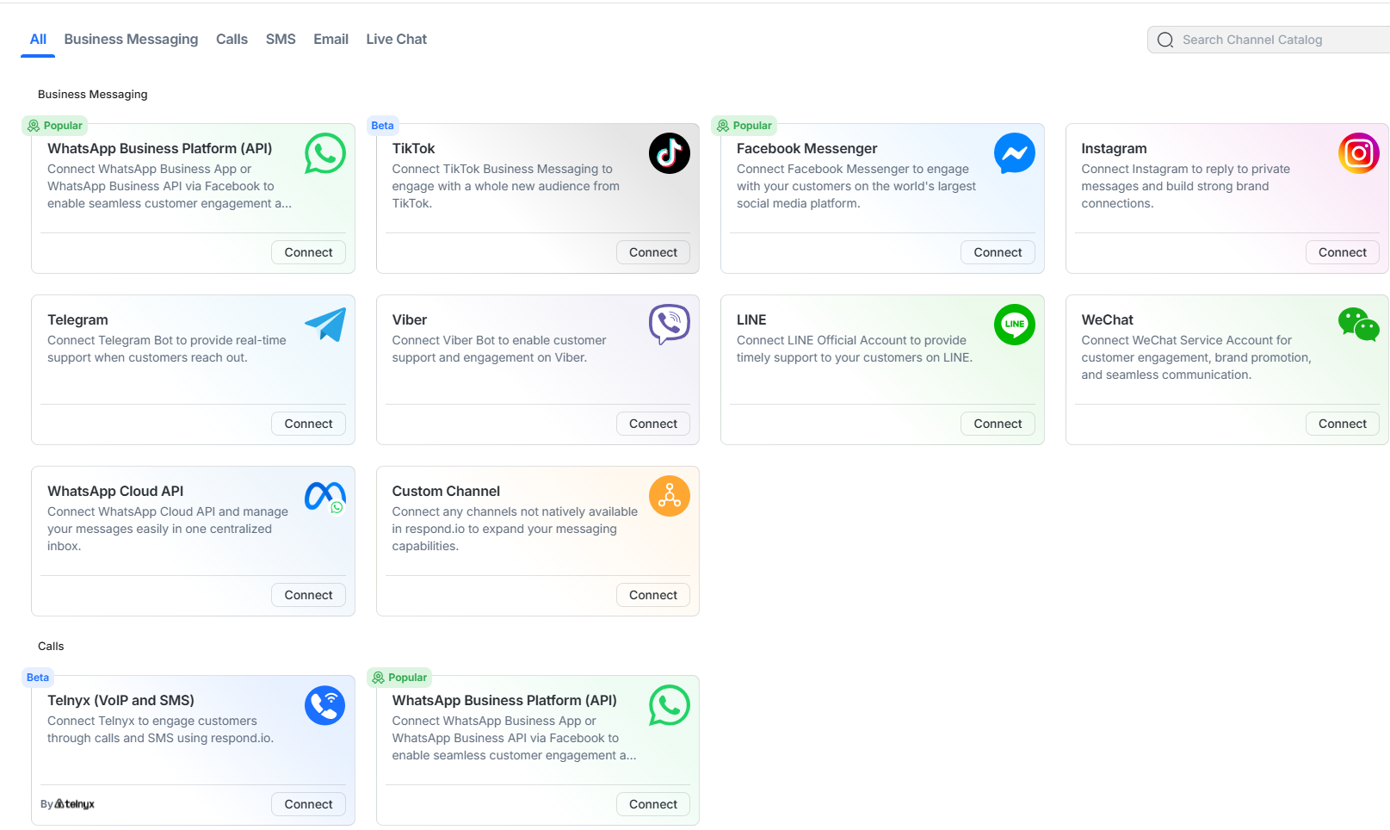Click the 'LINE' card title
1390x830 pixels.
click(x=751, y=319)
